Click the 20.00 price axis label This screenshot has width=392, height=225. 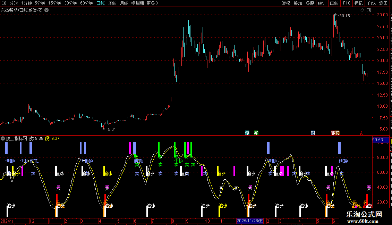(x=383, y=60)
